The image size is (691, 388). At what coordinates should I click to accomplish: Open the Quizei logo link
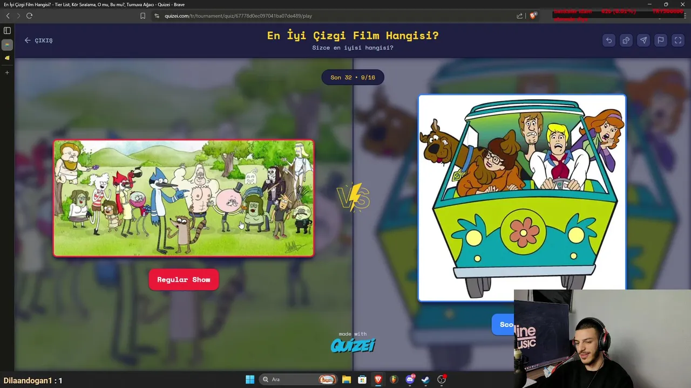(353, 345)
